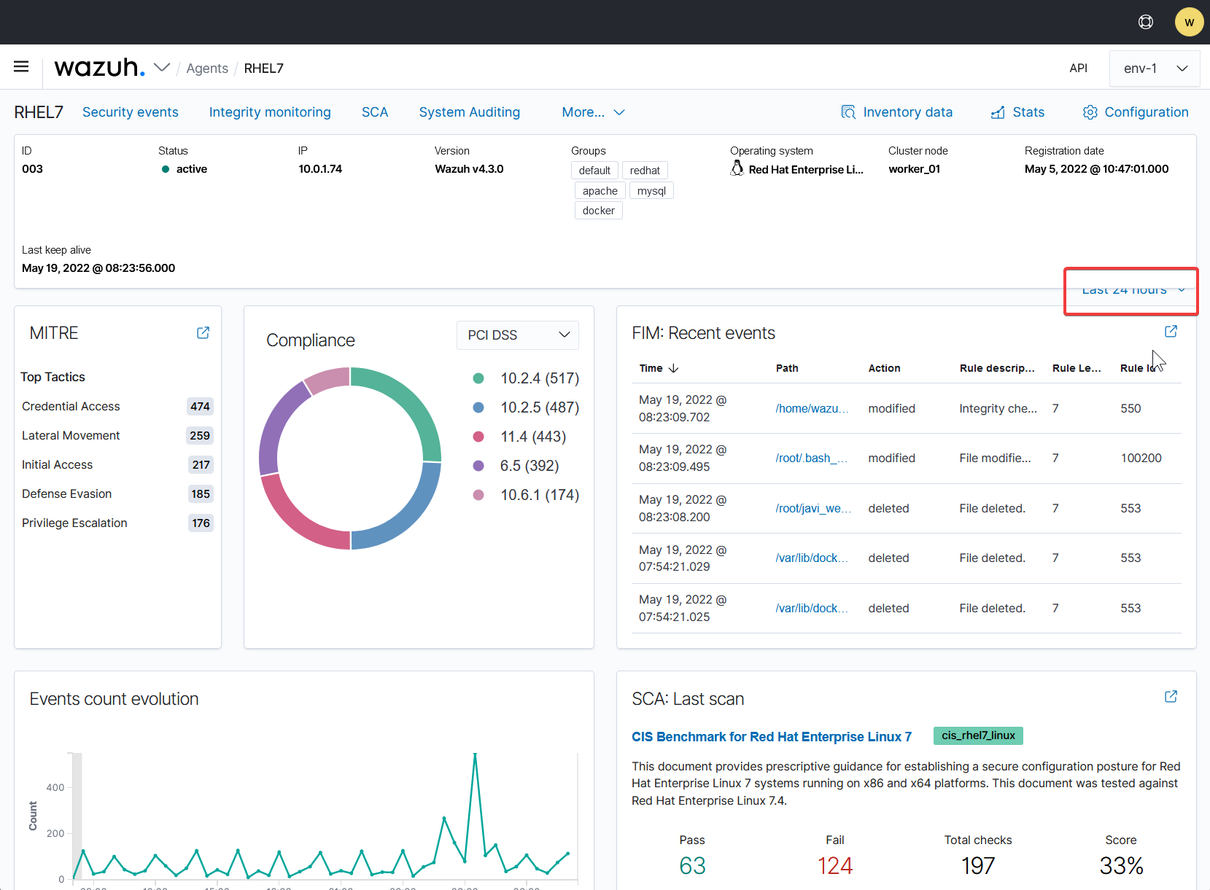This screenshot has height=890, width=1210.
Task: Open CIS Benchmark for Red Hat Enterprise Linux 7
Action: click(x=771, y=737)
